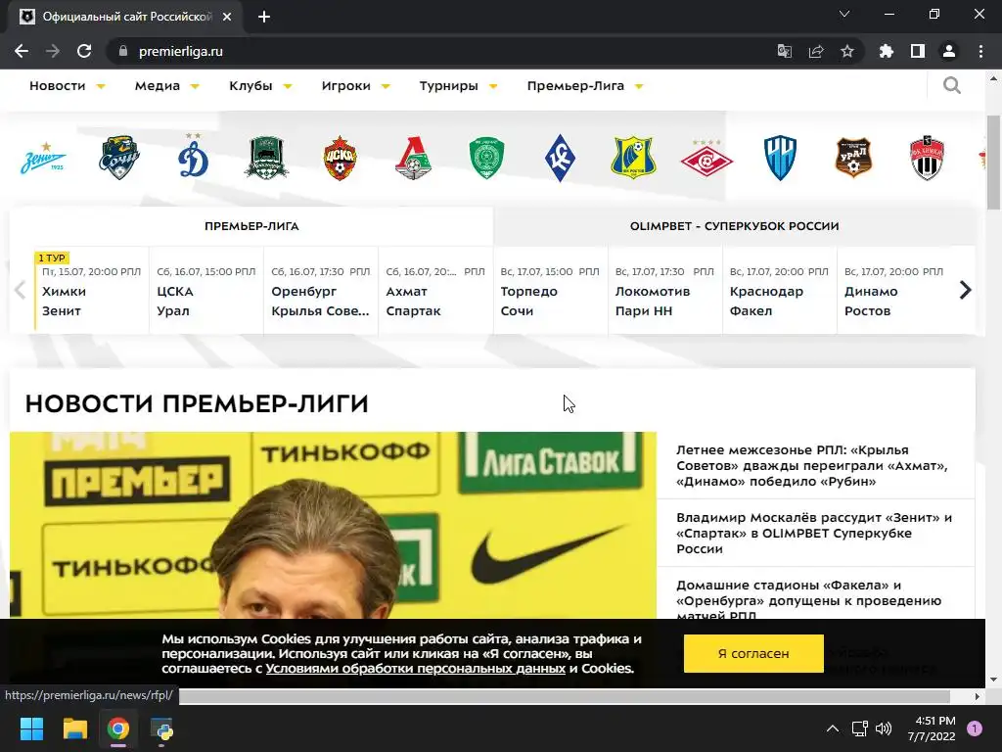Screen dimensions: 1002x752
Task: Show hidden system tray icons chevron
Action: click(833, 728)
